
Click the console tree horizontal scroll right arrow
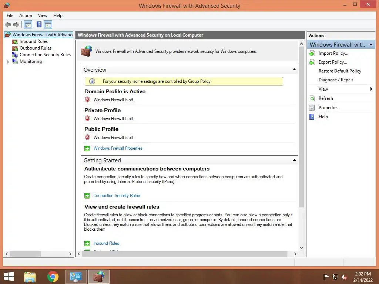(70, 254)
